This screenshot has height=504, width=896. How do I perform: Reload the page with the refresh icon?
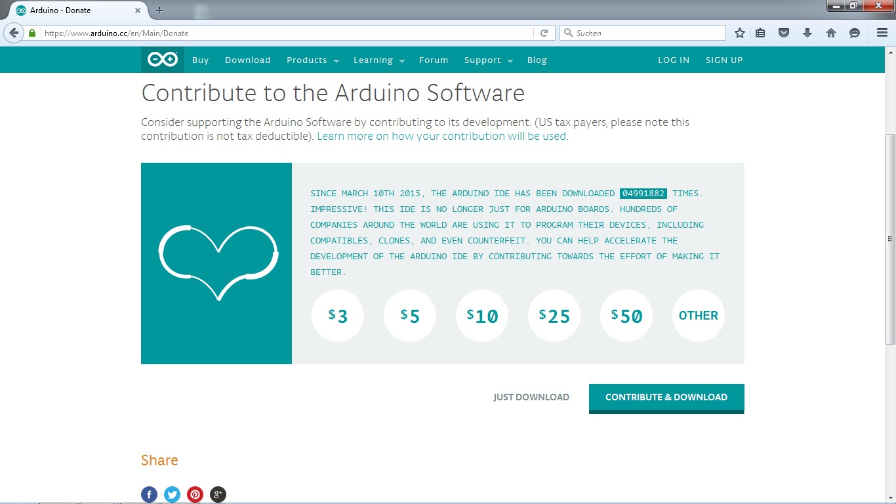(x=544, y=33)
